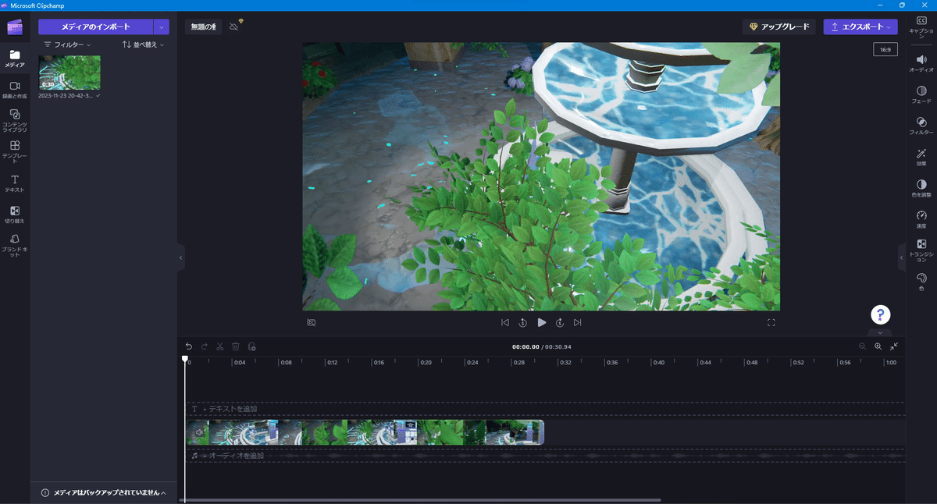The width and height of the screenshot is (937, 504).
Task: Open the 色を調整 panel icon
Action: [921, 188]
